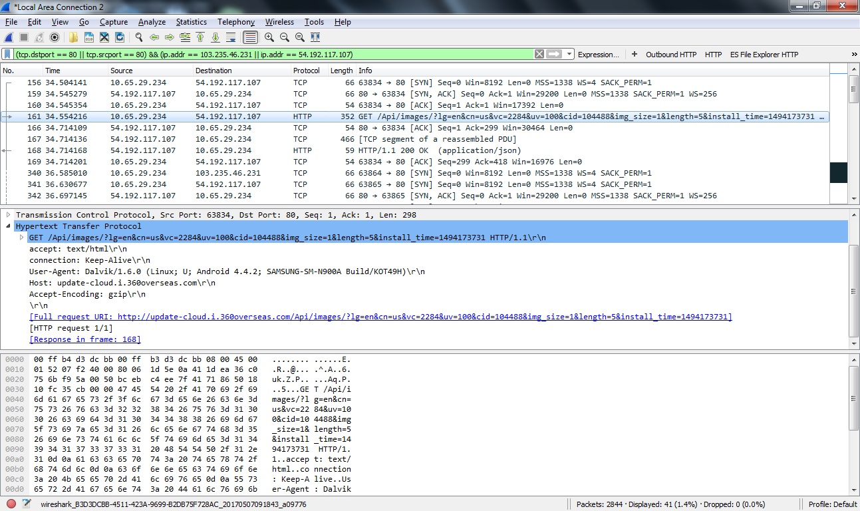Click the display filter bookmark icon
Screen dimensions: 860x511
[x=7, y=55]
